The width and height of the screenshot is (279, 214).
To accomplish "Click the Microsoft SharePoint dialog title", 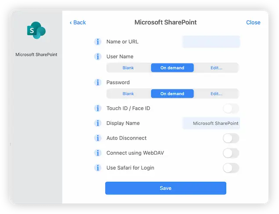I will pyautogui.click(x=165, y=22).
